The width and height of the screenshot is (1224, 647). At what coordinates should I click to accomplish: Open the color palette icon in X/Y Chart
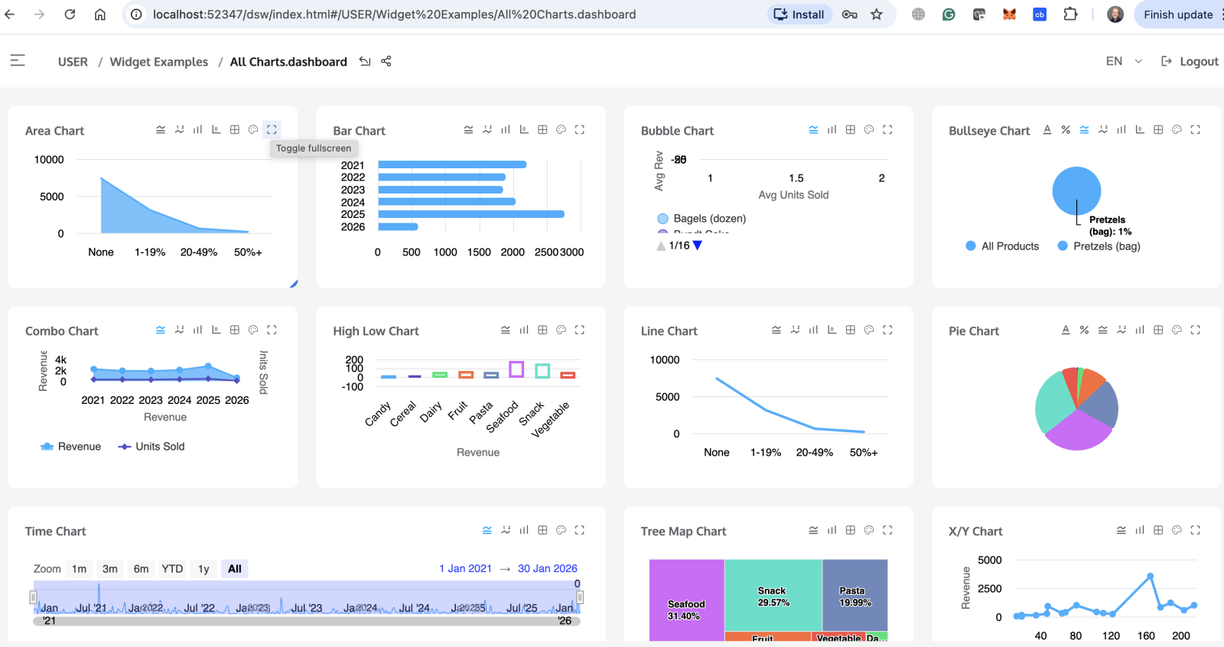(x=1177, y=530)
